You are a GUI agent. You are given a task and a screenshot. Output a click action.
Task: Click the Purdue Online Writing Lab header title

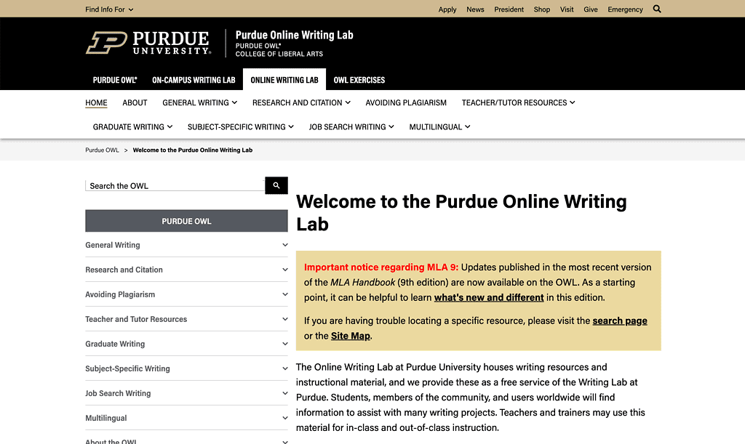(x=294, y=35)
